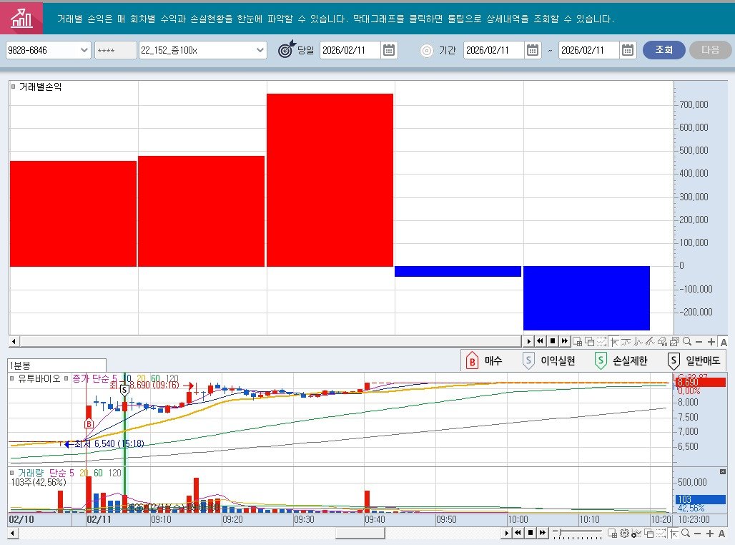The height and width of the screenshot is (545, 735).
Task: Expand the 22_152_증100x combo box
Action: 260,50
